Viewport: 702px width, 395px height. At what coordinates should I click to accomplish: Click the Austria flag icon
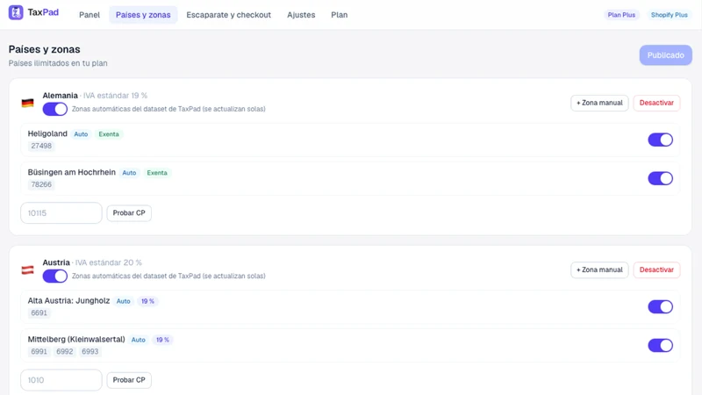(x=28, y=270)
